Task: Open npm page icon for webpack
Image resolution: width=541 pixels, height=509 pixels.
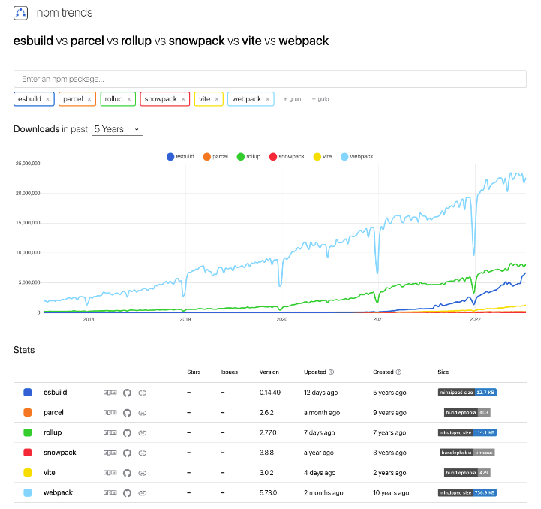Action: (110, 492)
